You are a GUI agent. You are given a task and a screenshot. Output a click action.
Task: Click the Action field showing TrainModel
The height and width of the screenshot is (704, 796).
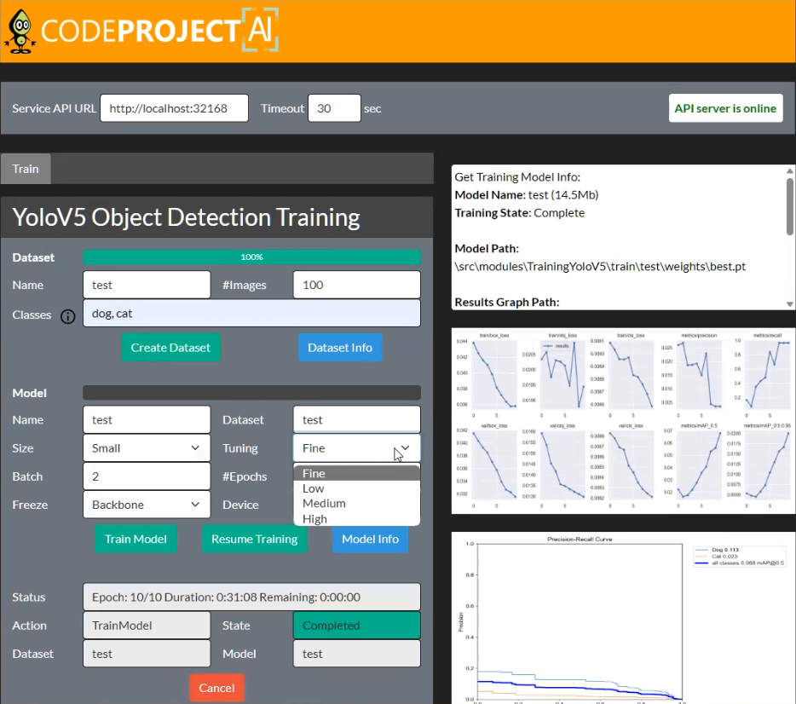coord(147,626)
